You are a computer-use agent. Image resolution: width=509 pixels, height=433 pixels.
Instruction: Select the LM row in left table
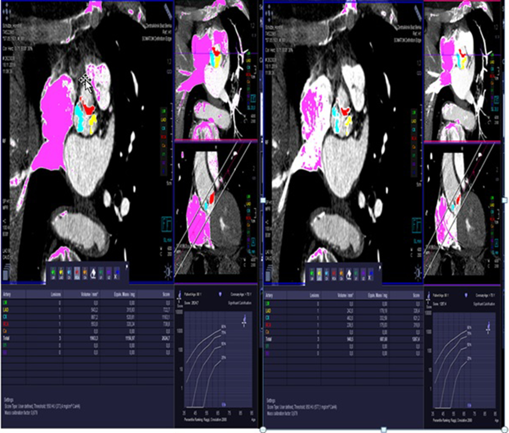(x=87, y=303)
